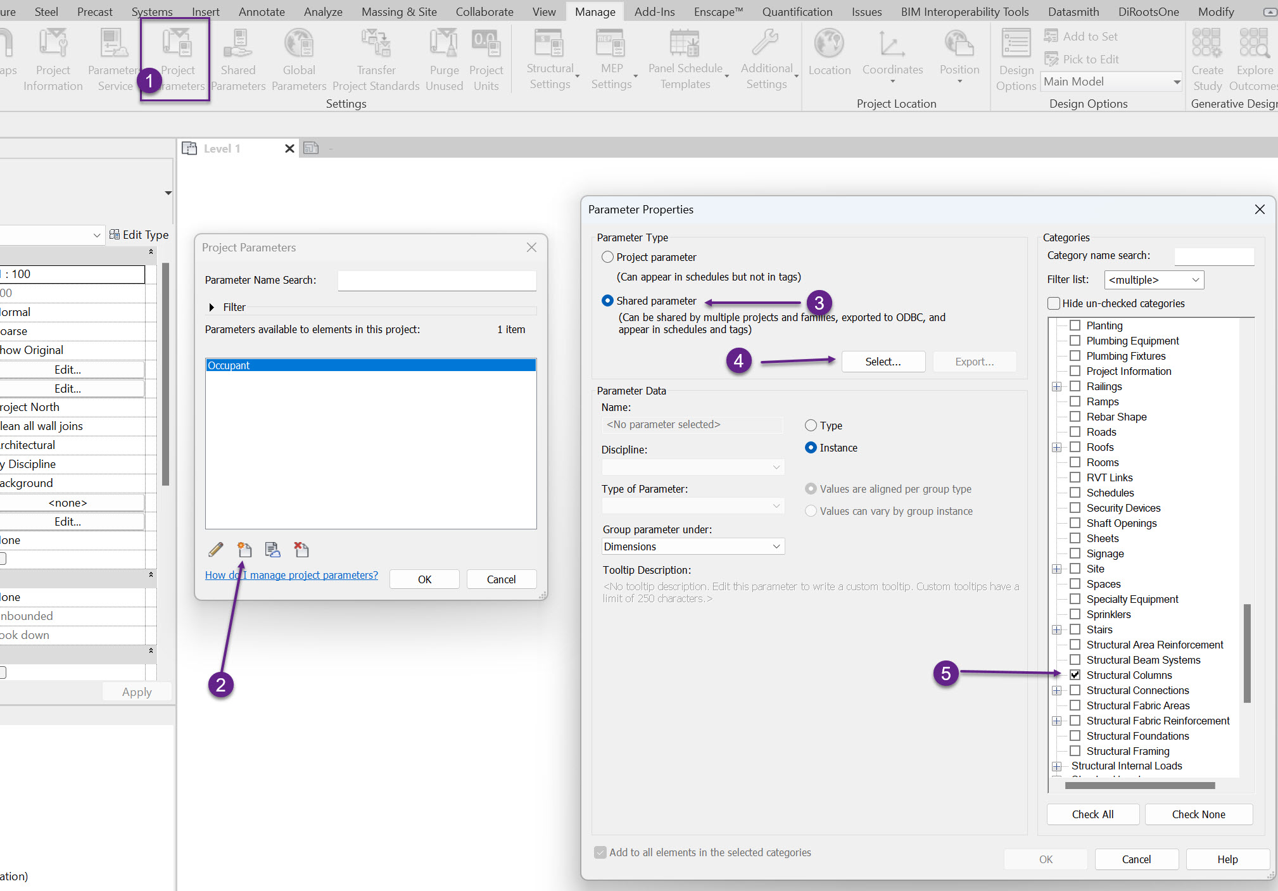Click the red X delete parameter icon
This screenshot has width=1278, height=891.
pyautogui.click(x=301, y=550)
